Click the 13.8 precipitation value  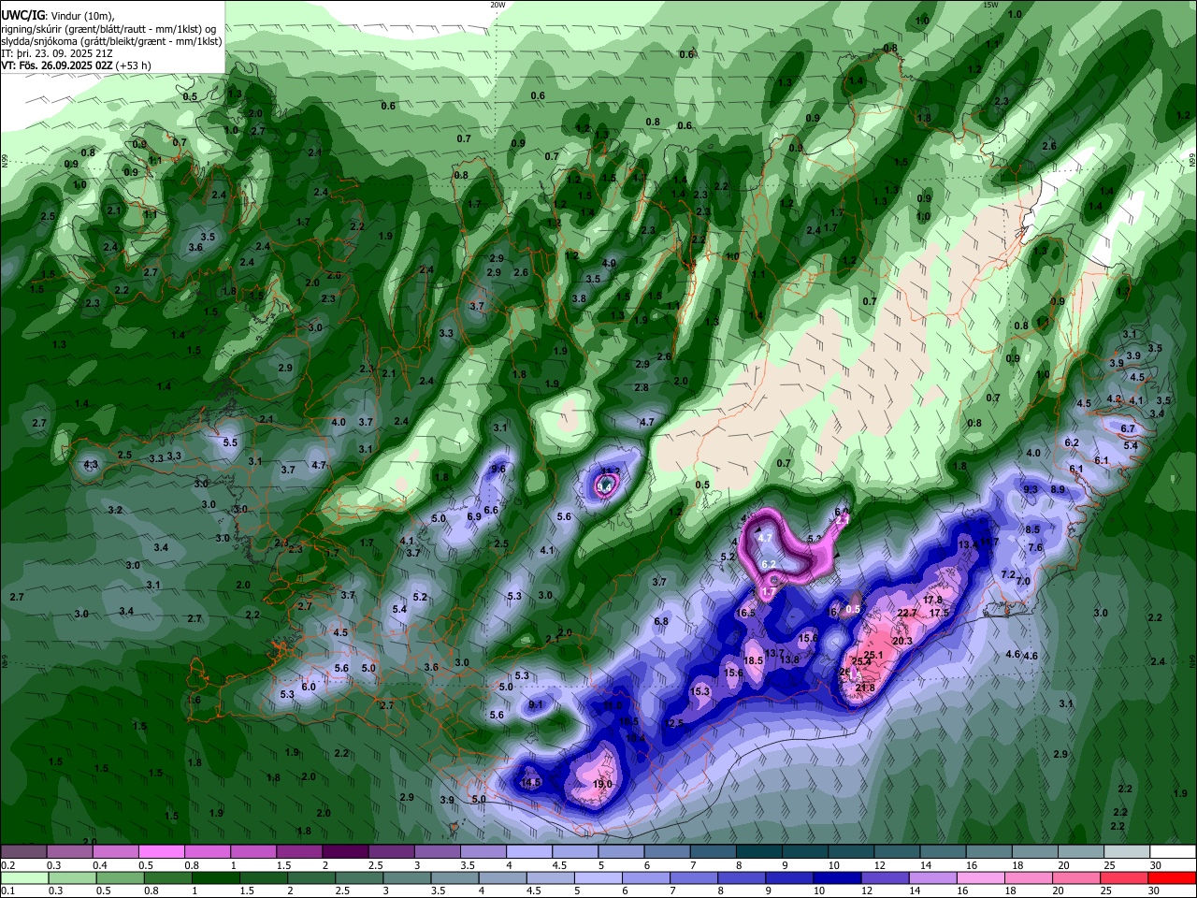click(x=790, y=660)
